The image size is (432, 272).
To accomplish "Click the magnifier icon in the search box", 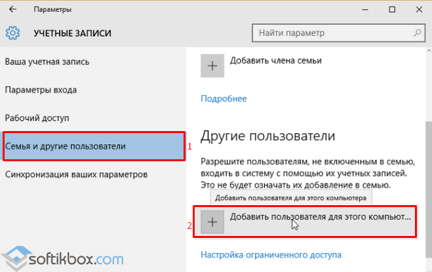I will [413, 33].
